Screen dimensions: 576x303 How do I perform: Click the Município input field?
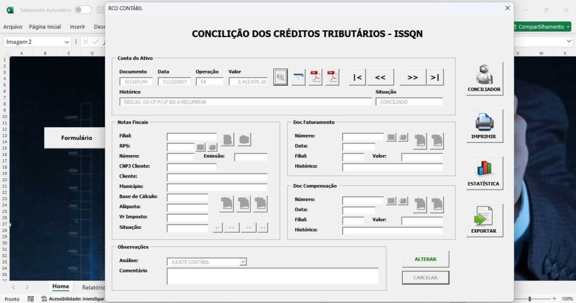[217, 188]
